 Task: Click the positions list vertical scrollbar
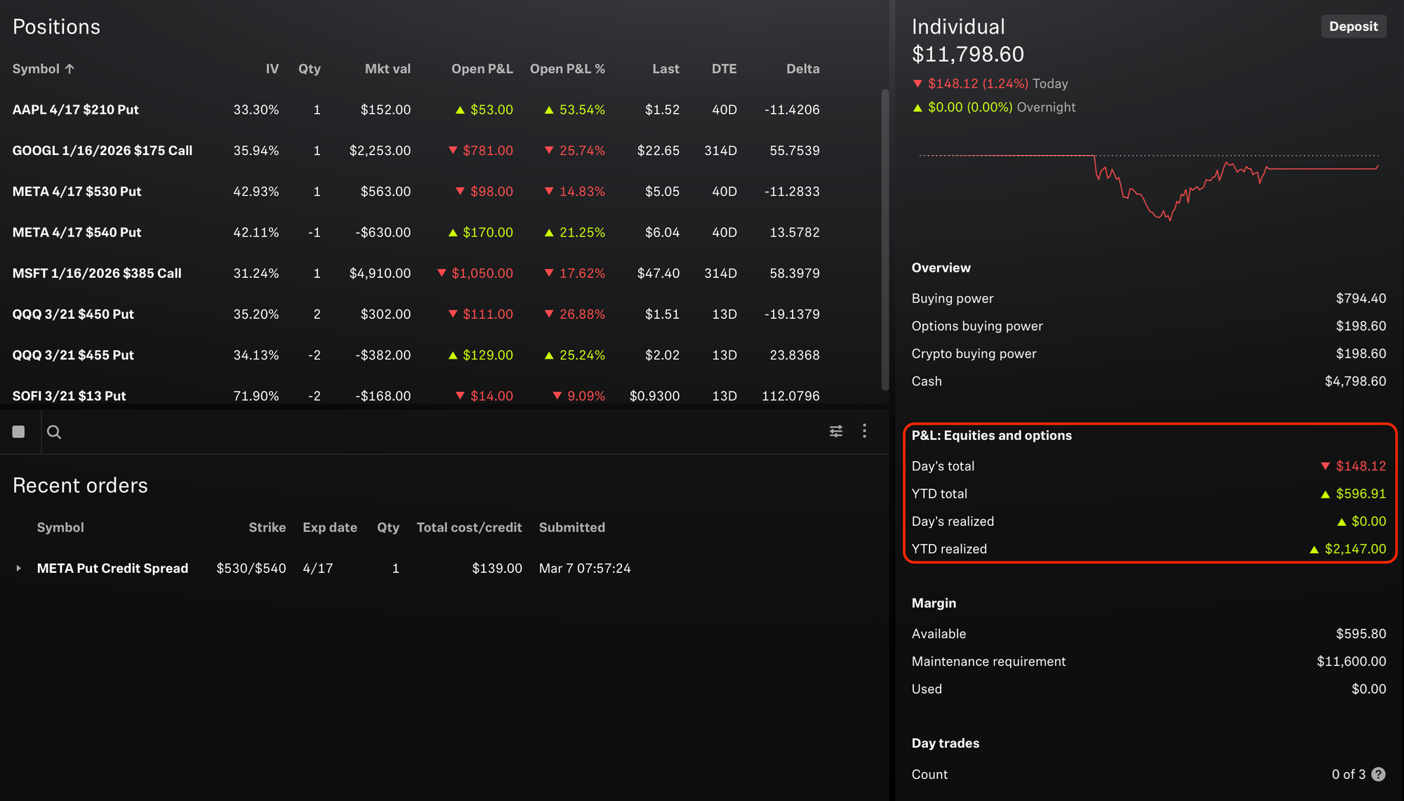(x=885, y=239)
